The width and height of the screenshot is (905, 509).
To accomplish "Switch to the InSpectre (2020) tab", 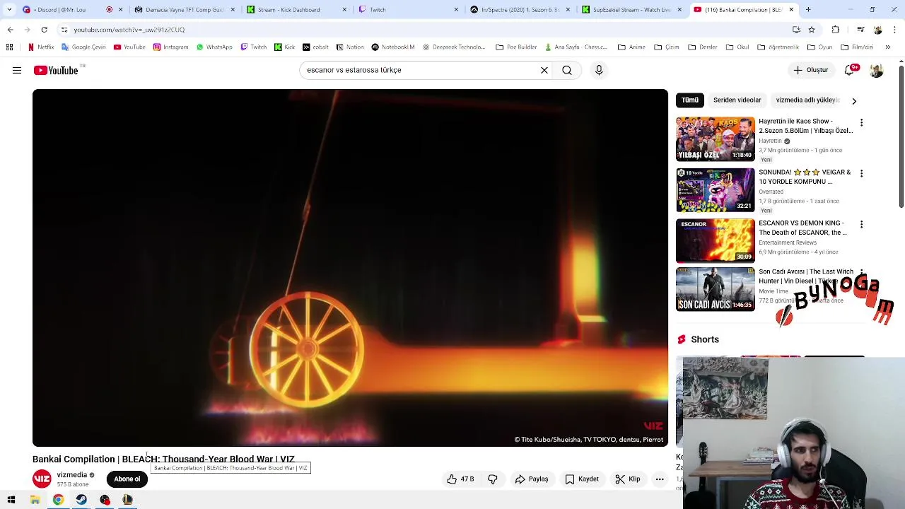I will [520, 10].
